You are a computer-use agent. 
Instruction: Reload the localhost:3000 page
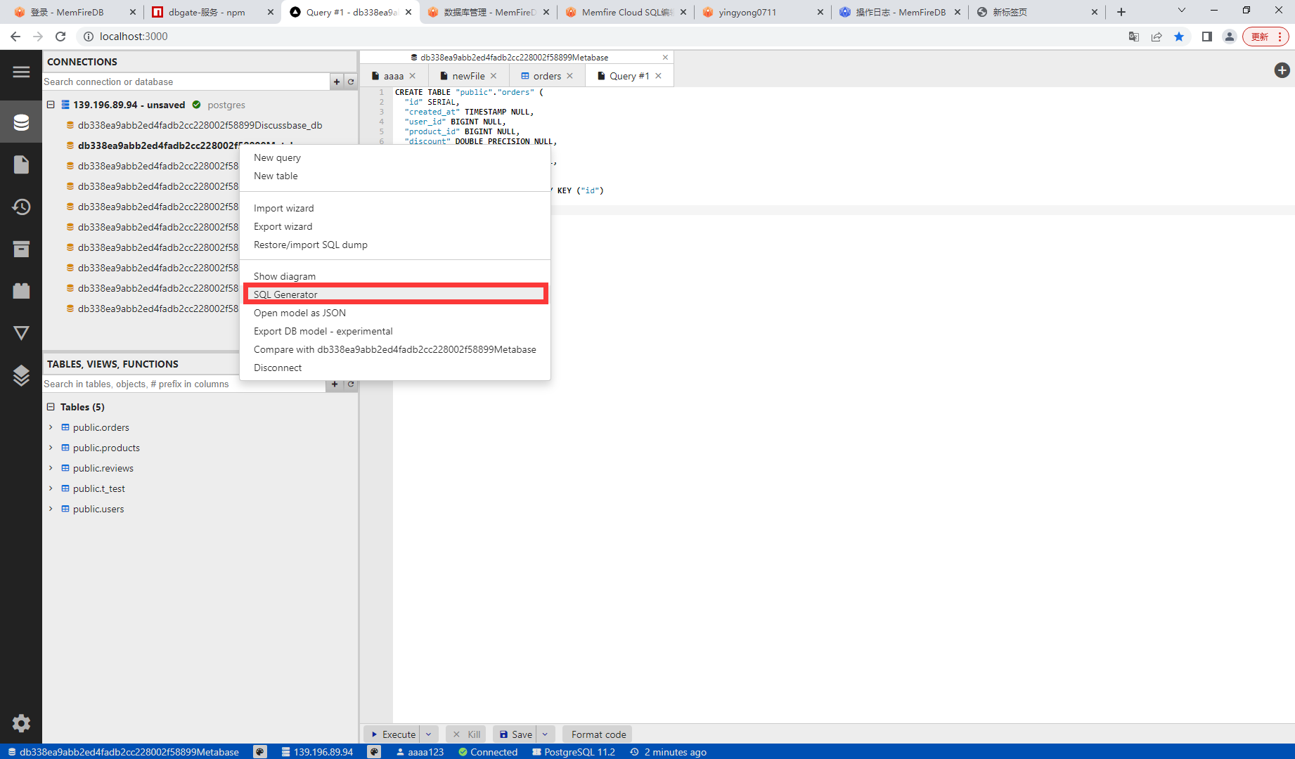60,37
